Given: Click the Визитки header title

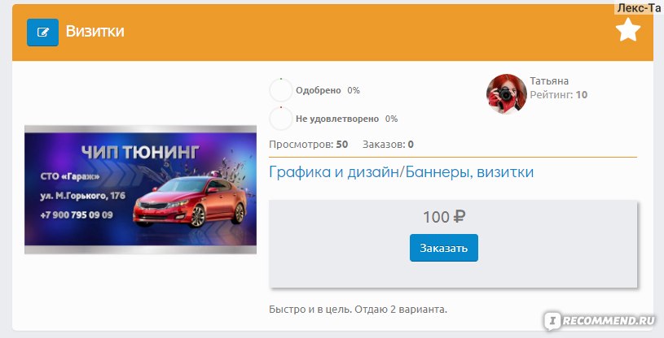Looking at the screenshot, I should pos(95,31).
